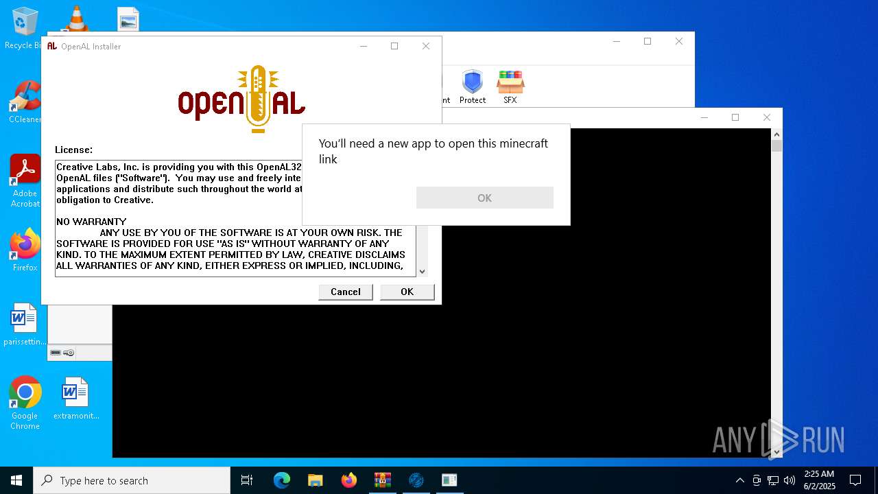Open the extramonit Word document icon
The width and height of the screenshot is (878, 494).
point(75,398)
